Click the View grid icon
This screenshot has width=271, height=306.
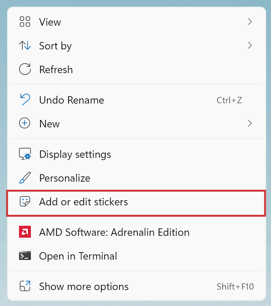(25, 22)
